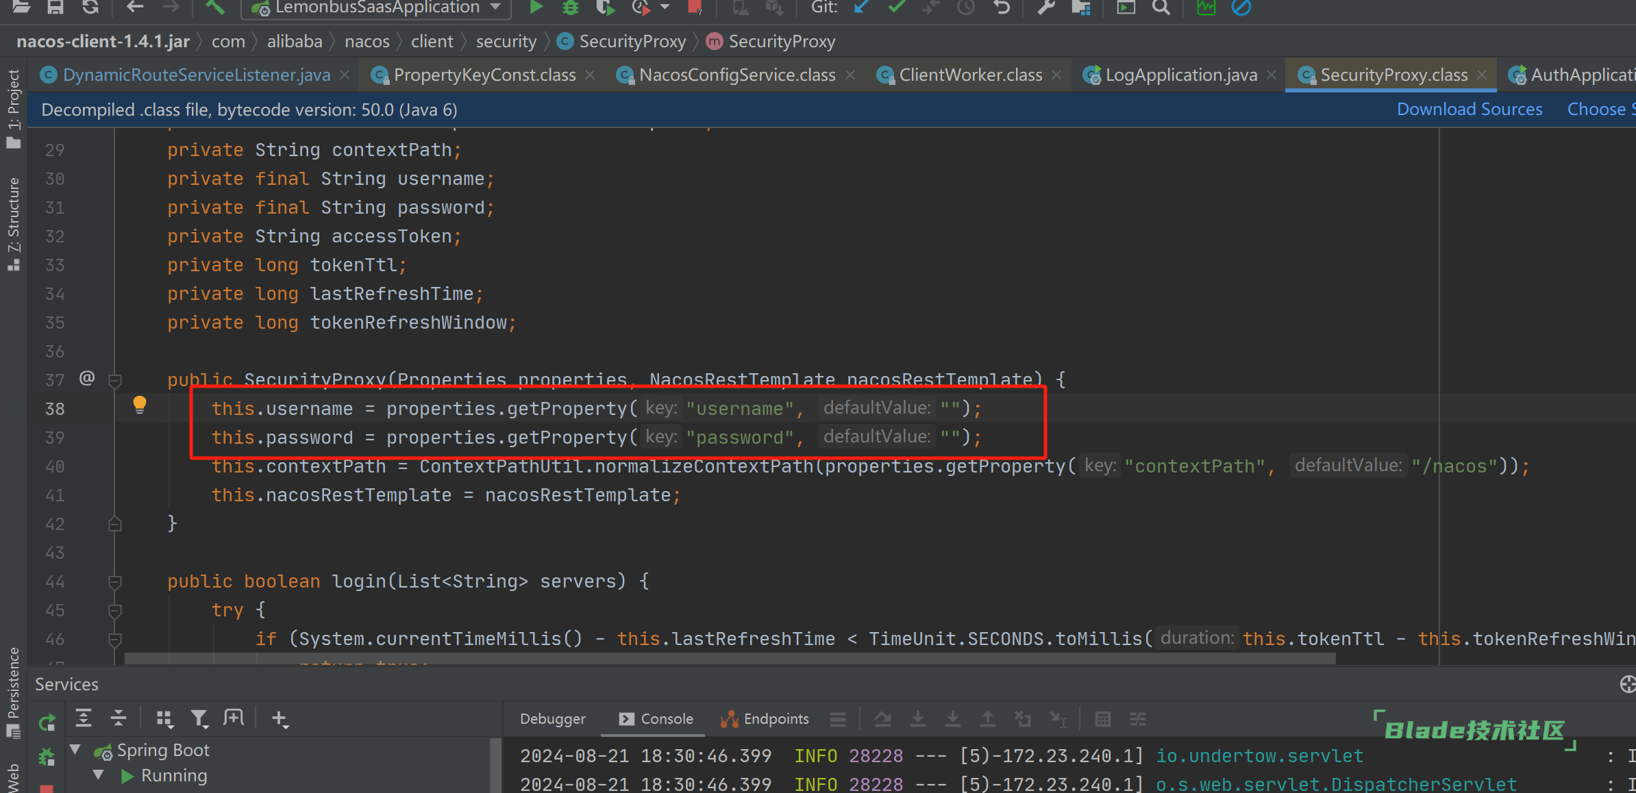Click the 'security' breadcrumb segment
The width and height of the screenshot is (1636, 793).
click(x=506, y=41)
